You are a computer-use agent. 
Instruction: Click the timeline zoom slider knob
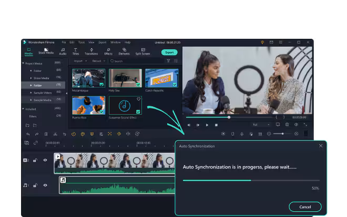coord(283,134)
